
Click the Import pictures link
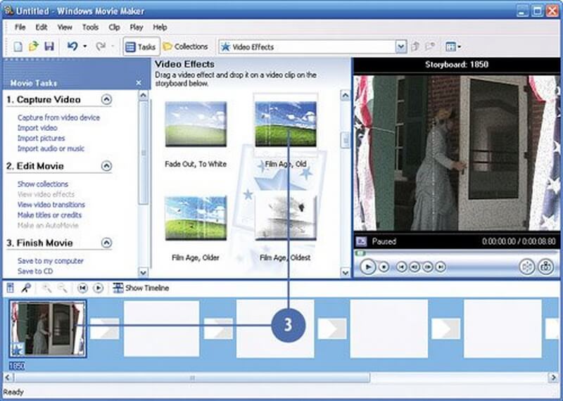pyautogui.click(x=42, y=138)
